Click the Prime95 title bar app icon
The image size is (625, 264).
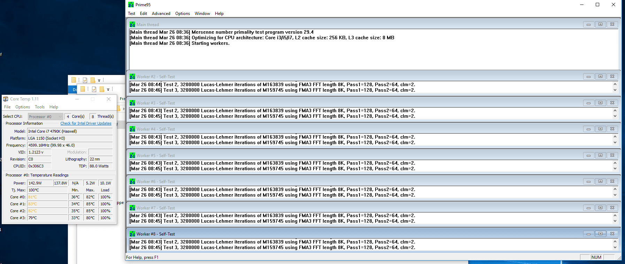(x=131, y=5)
